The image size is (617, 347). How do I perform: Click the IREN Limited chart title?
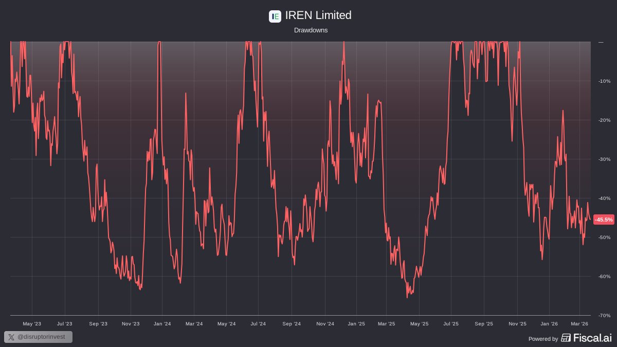[x=318, y=15]
